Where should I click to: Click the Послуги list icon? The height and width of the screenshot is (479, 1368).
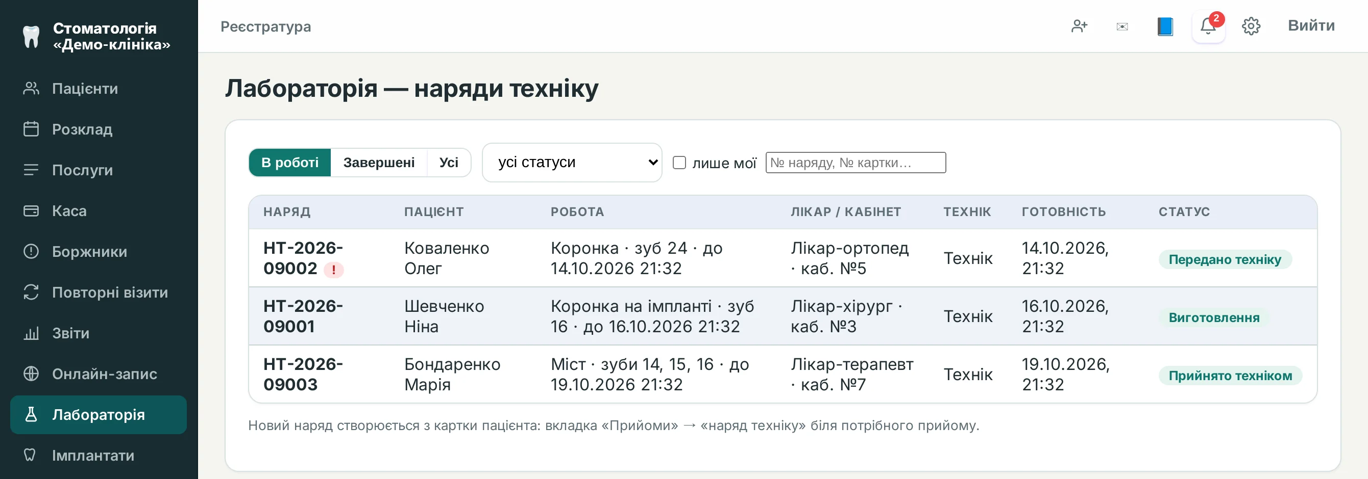click(x=31, y=170)
